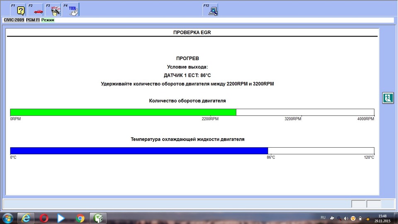This screenshot has width=398, height=224.
Task: Open the clock showing 15:48
Action: pos(382,219)
